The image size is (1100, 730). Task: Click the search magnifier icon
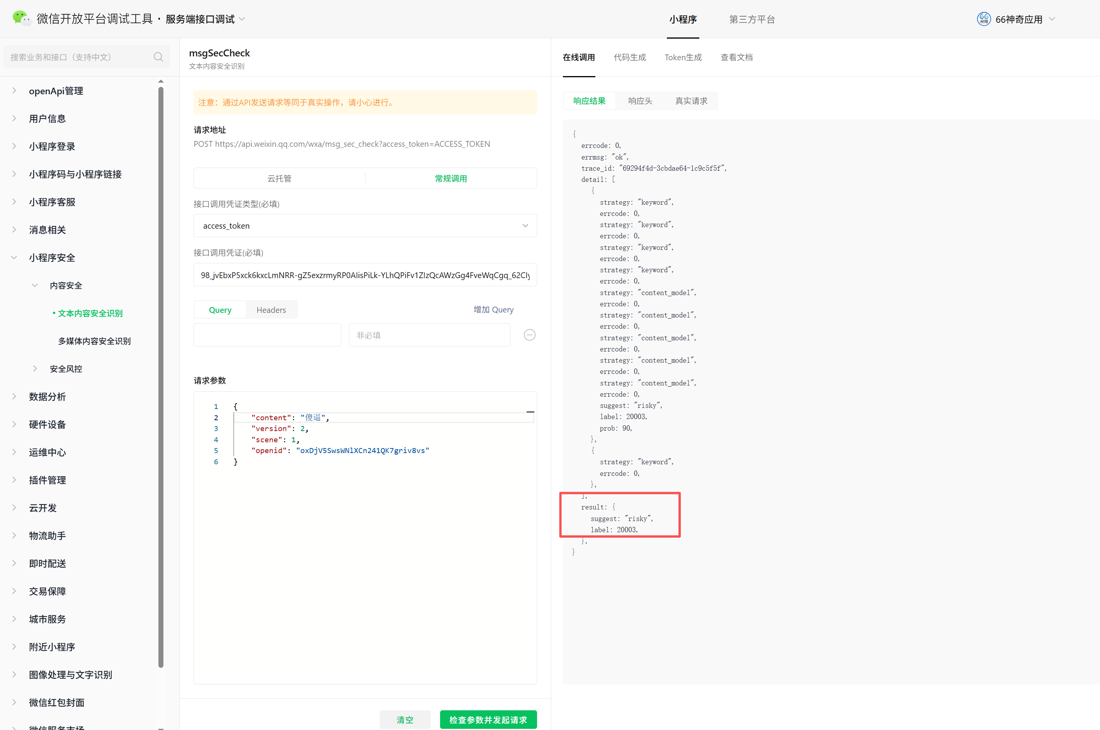[x=158, y=57]
